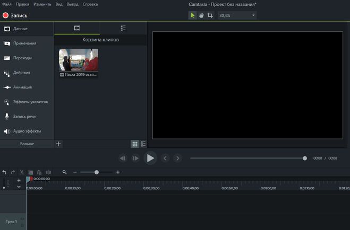Click the split clip icon
Image resolution: width=350 pixels, height=230 pixels.
(48, 172)
